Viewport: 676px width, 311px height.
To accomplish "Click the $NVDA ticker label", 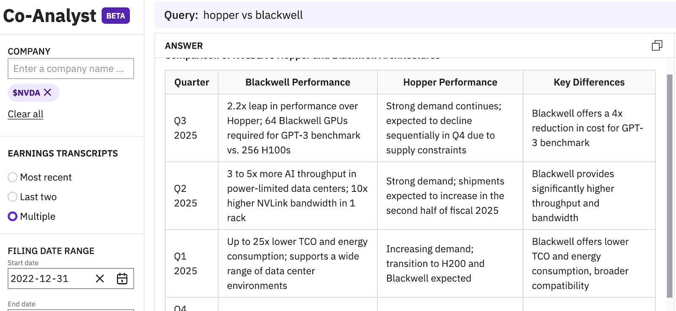I will tap(26, 93).
